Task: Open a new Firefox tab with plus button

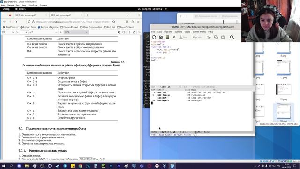Action: pos(87,15)
